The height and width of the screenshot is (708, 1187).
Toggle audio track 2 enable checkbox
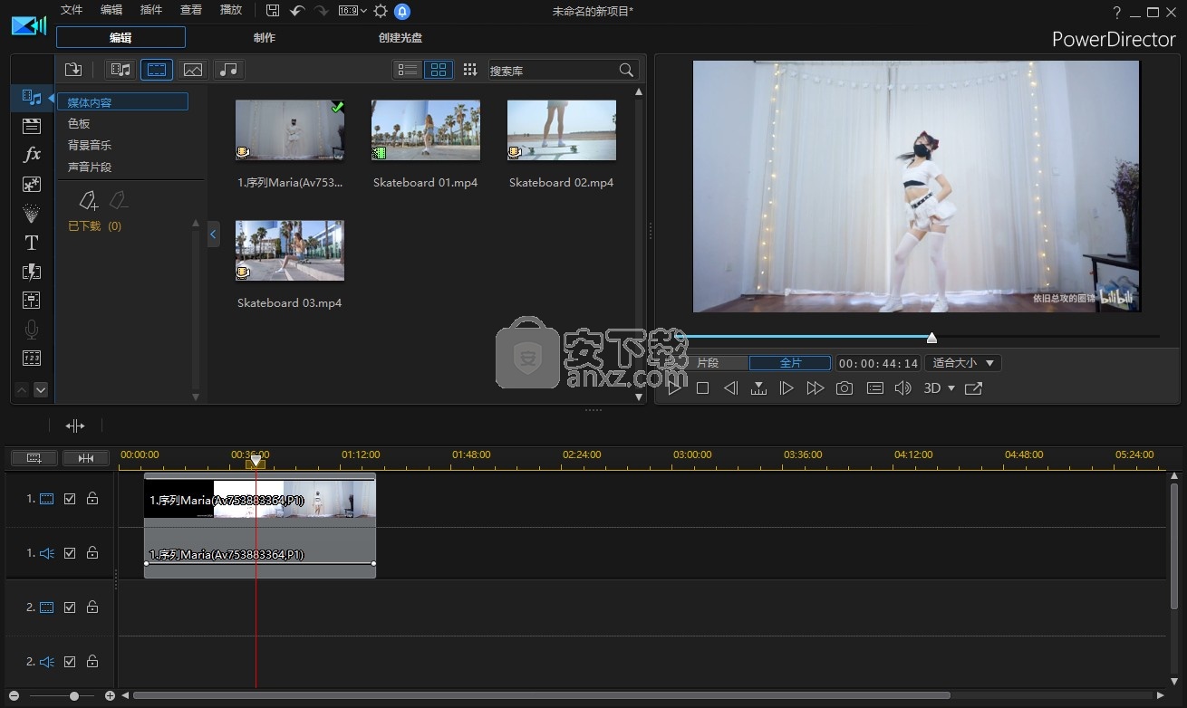coord(70,662)
